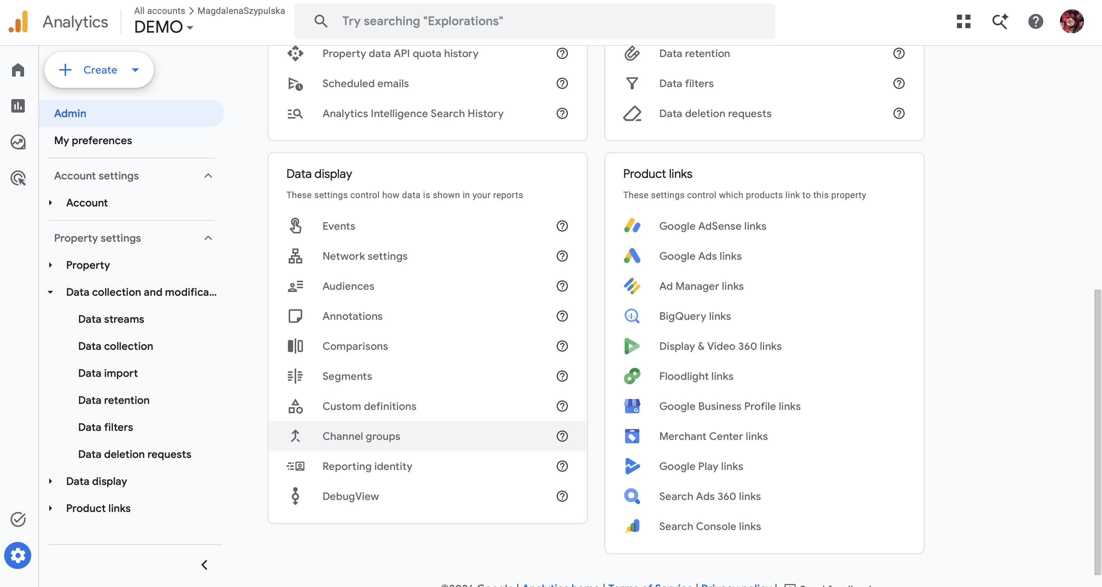Open My preferences

(93, 140)
